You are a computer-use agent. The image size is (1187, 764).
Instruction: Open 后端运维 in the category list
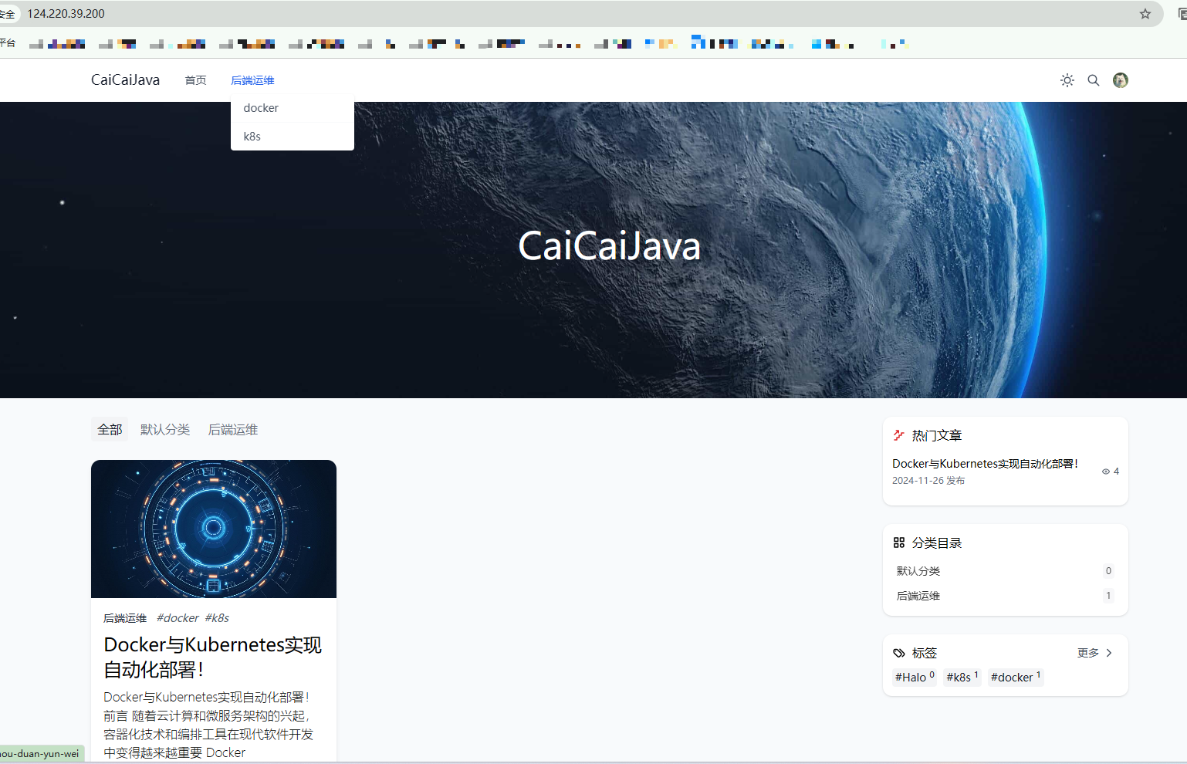[1005, 596]
